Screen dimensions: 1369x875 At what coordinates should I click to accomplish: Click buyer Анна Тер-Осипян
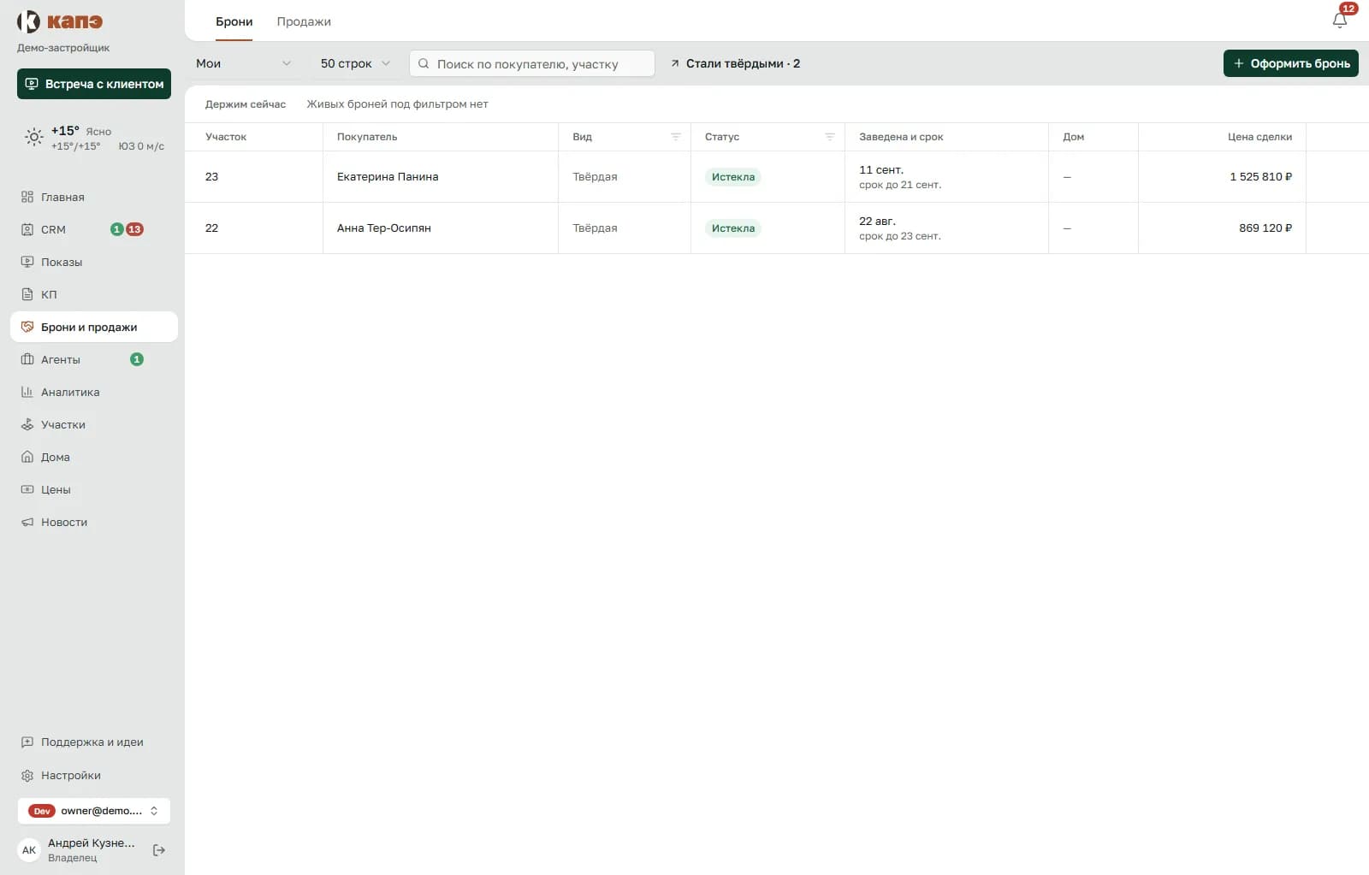point(384,228)
